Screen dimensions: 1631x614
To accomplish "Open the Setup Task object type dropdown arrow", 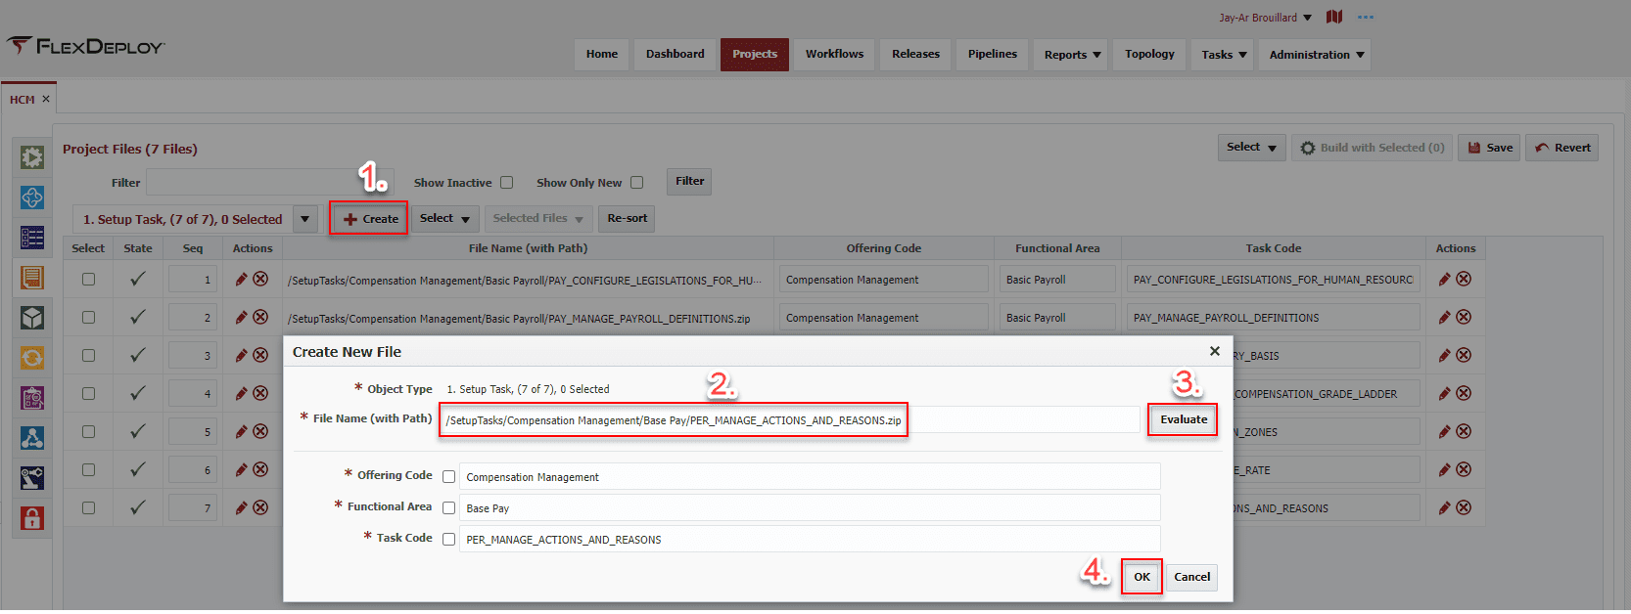I will point(305,219).
